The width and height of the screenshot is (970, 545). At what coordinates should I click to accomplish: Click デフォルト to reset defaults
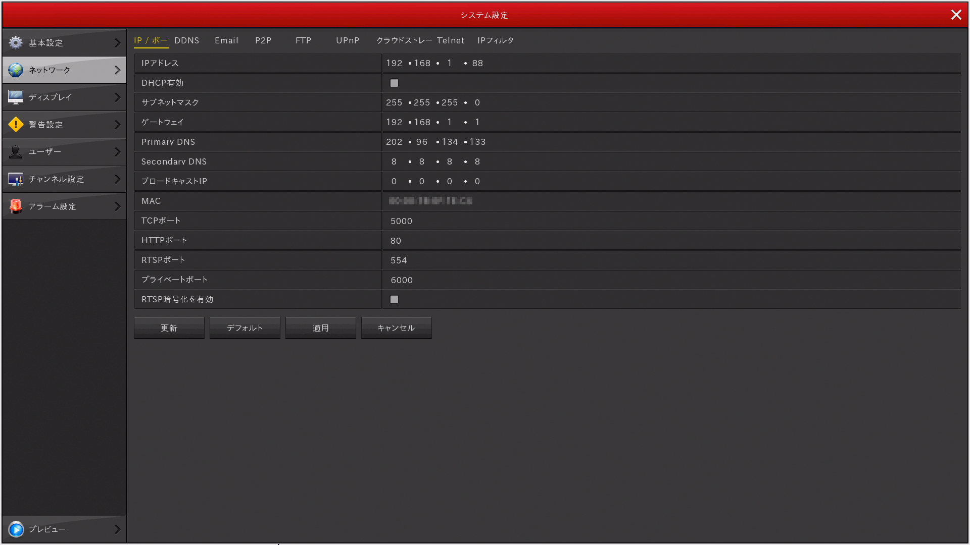[245, 328]
